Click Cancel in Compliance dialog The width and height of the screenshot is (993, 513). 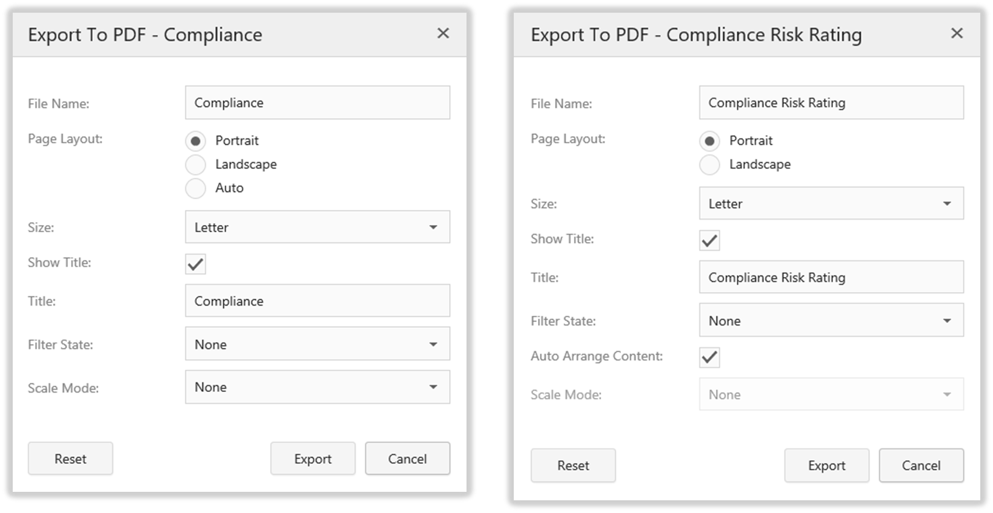408,459
